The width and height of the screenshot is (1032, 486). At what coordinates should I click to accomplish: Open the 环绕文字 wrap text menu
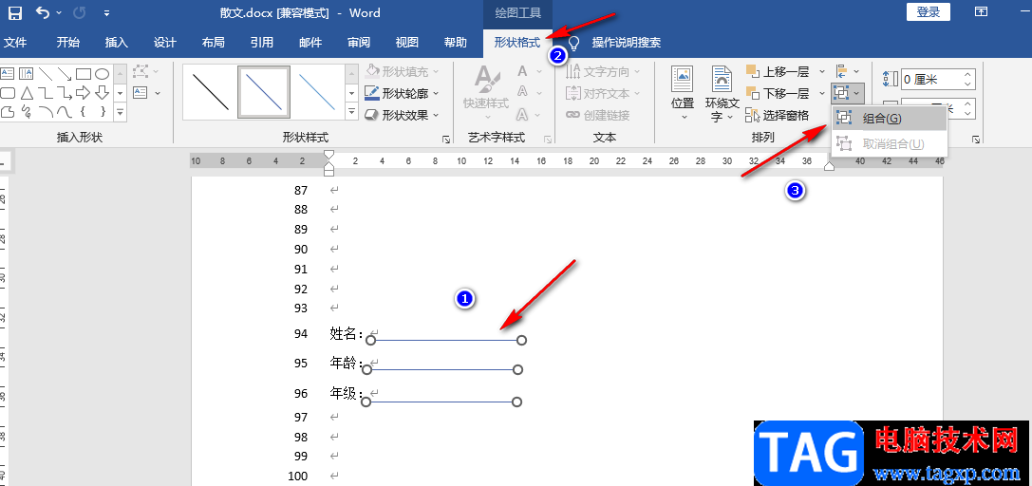tap(722, 94)
